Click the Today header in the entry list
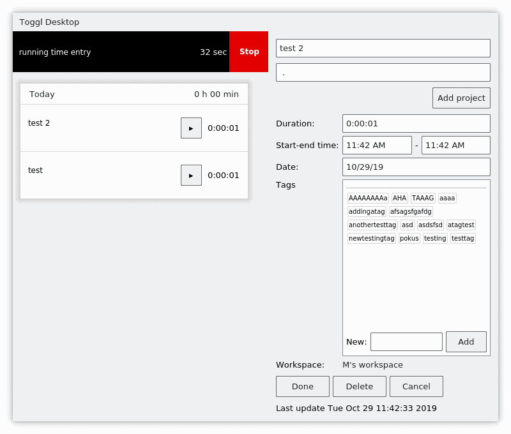This screenshot has height=434, width=511. pos(42,94)
